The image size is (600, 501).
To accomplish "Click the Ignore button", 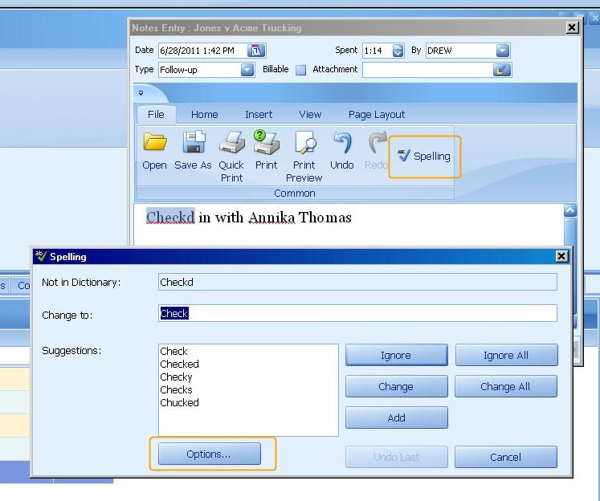I will coord(397,355).
